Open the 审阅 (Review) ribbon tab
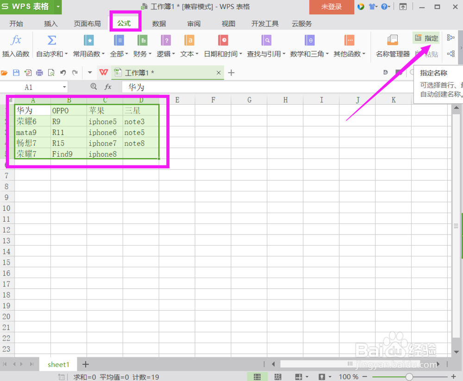Viewport: 463px width, 381px height. [194, 24]
